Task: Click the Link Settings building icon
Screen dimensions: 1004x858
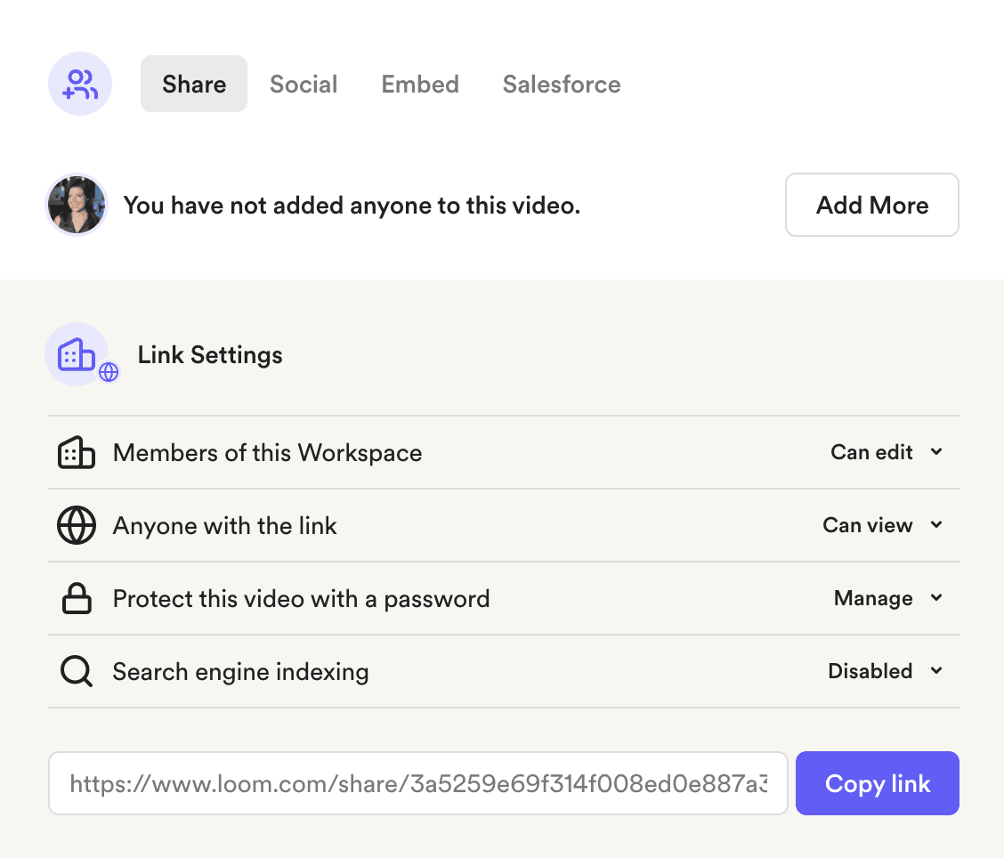Action: (x=76, y=354)
